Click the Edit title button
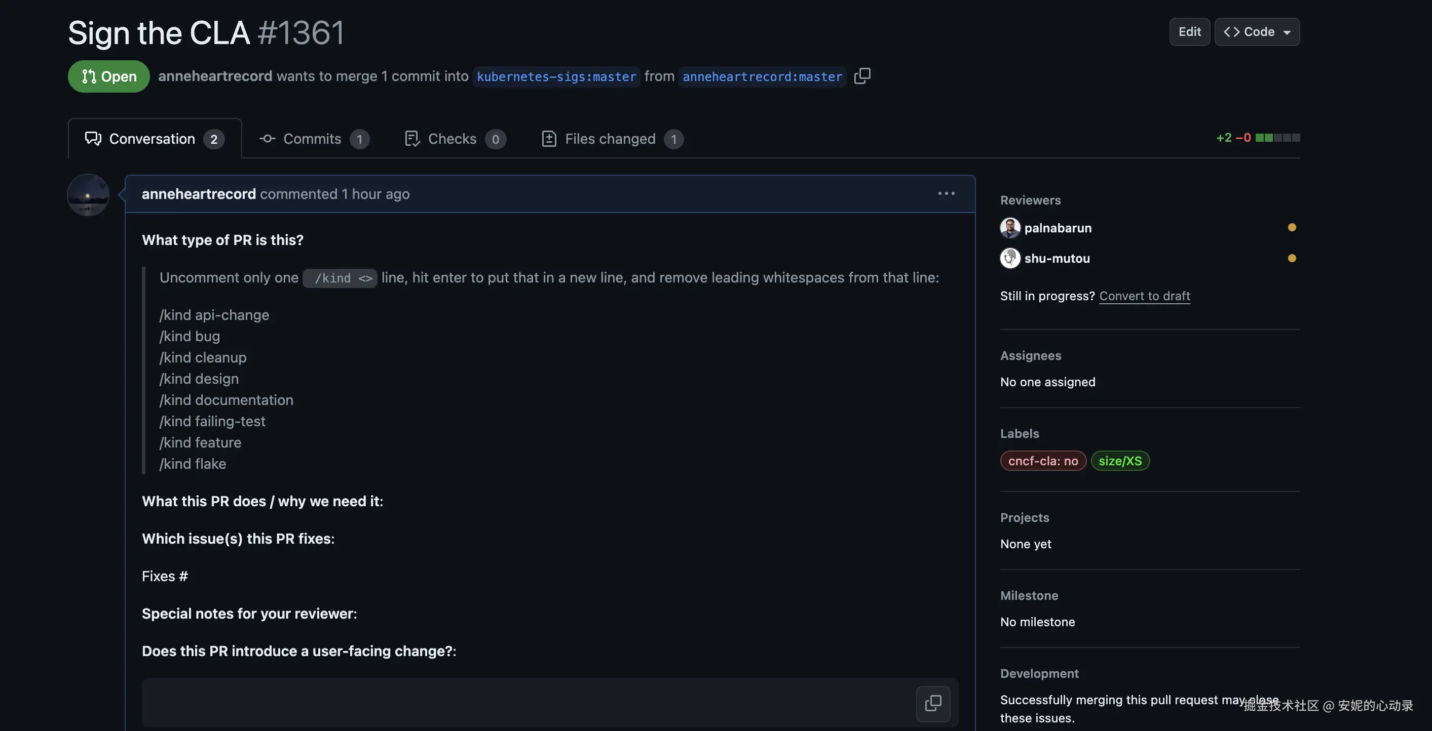1432x731 pixels. 1189,32
